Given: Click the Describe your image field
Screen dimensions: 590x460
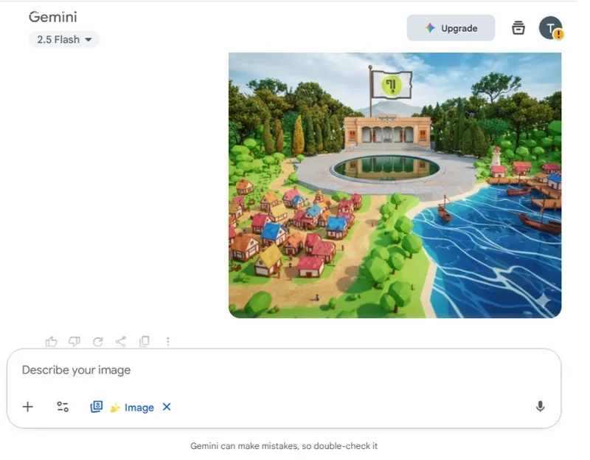Looking at the screenshot, I should pos(284,370).
